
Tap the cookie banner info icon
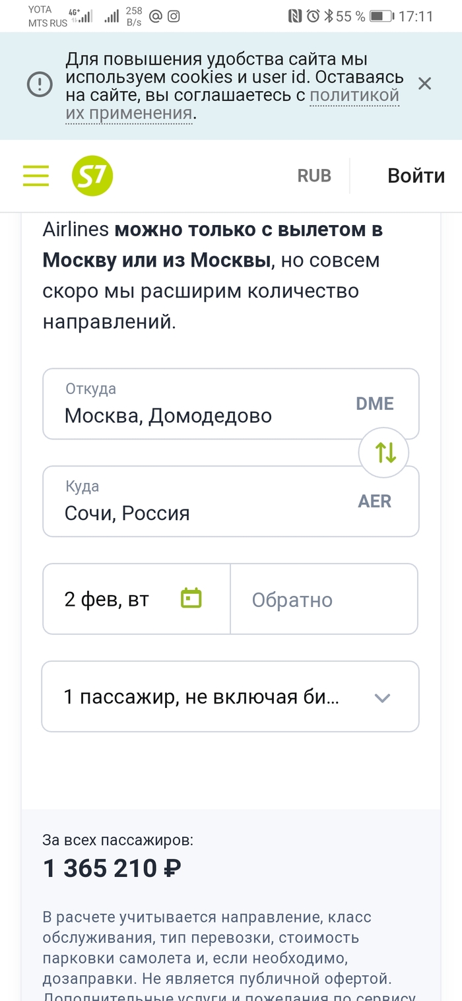pyautogui.click(x=40, y=84)
